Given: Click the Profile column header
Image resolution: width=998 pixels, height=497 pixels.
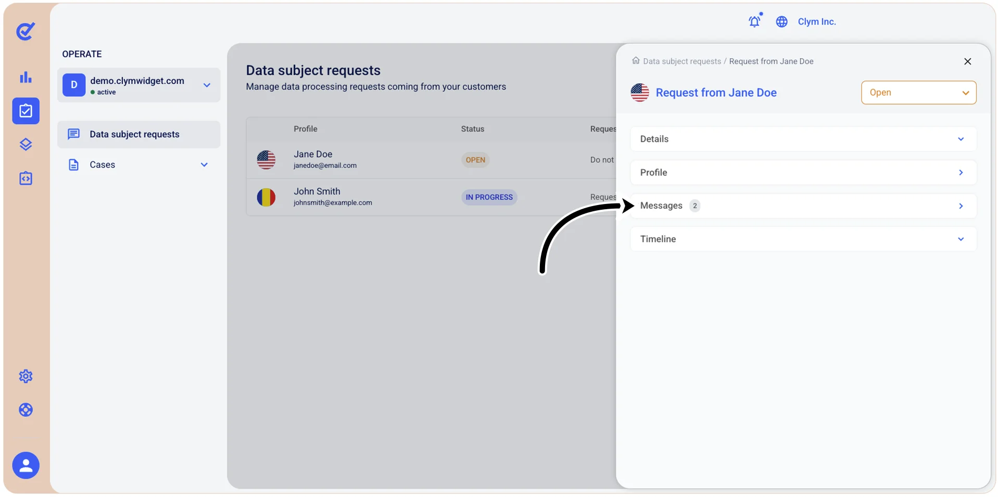Looking at the screenshot, I should click(x=305, y=129).
